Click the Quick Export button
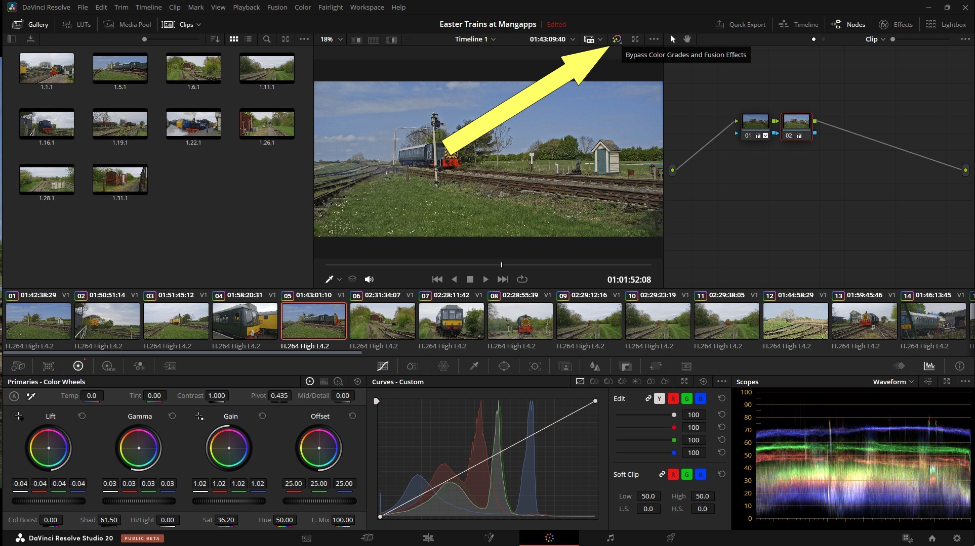This screenshot has width=975, height=546. 740,24
